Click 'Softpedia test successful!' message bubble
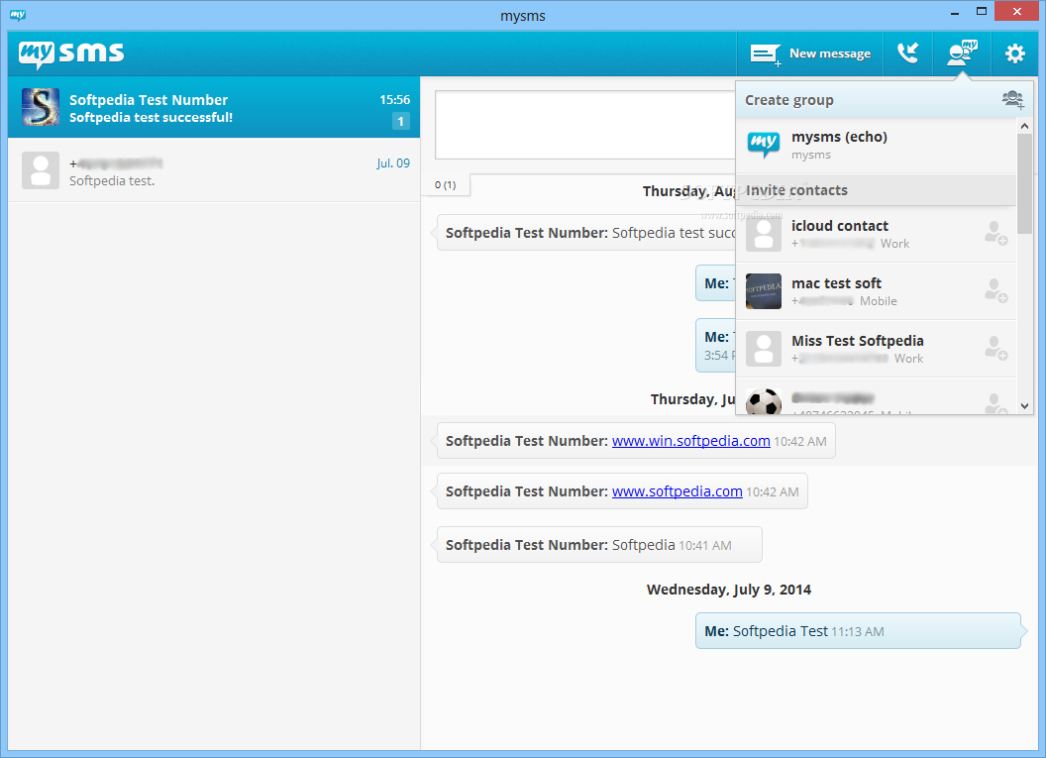The width and height of the screenshot is (1046, 758). pyautogui.click(x=585, y=233)
